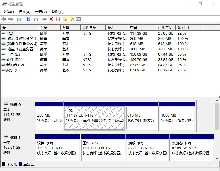
Task: Select the 工作 (E:) partition block
Action: (x=103, y=148)
